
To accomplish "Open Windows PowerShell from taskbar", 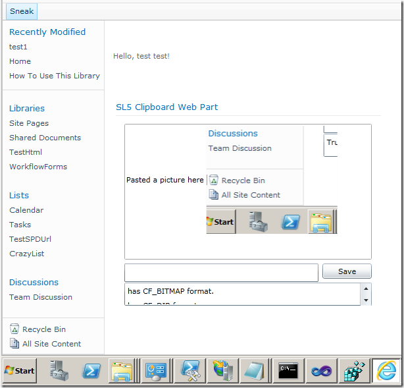I will tap(91, 371).
